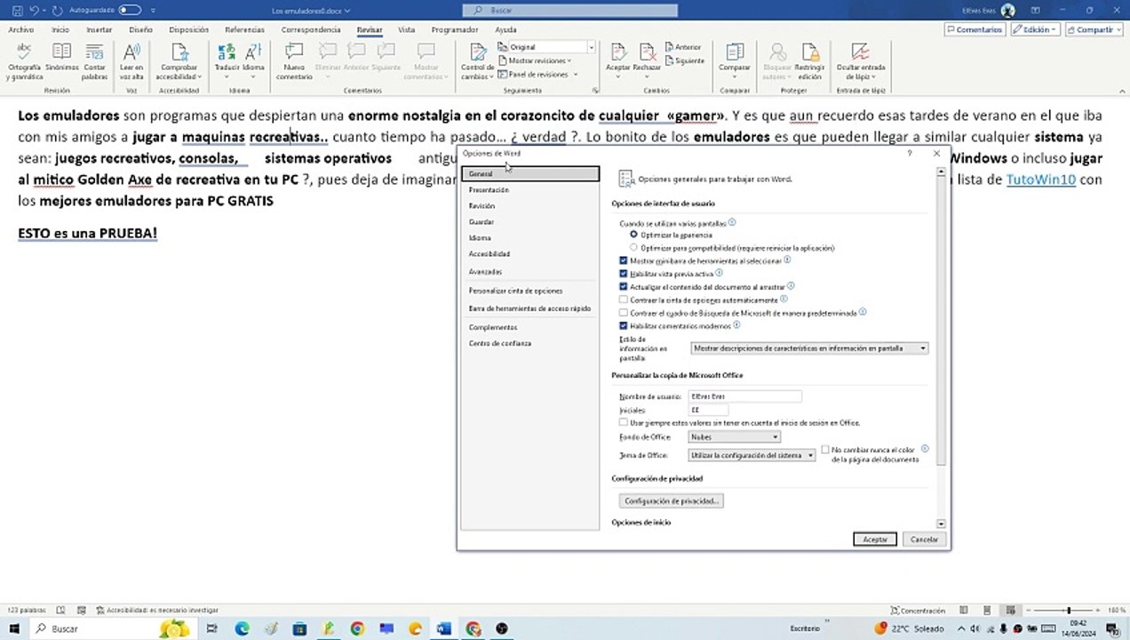Select Avanzadas in Word options list
Image resolution: width=1130 pixels, height=640 pixels.
coord(530,272)
